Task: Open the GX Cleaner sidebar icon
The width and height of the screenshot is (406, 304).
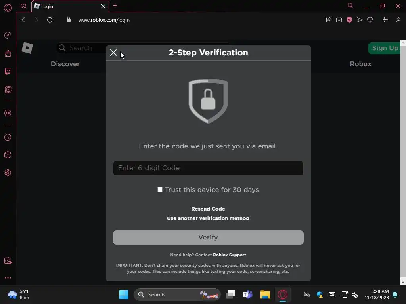Action: [x=8, y=53]
